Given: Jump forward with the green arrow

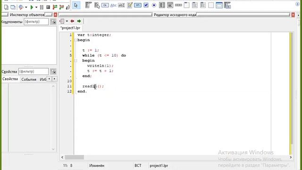Looking at the screenshot, I should tap(79, 21).
